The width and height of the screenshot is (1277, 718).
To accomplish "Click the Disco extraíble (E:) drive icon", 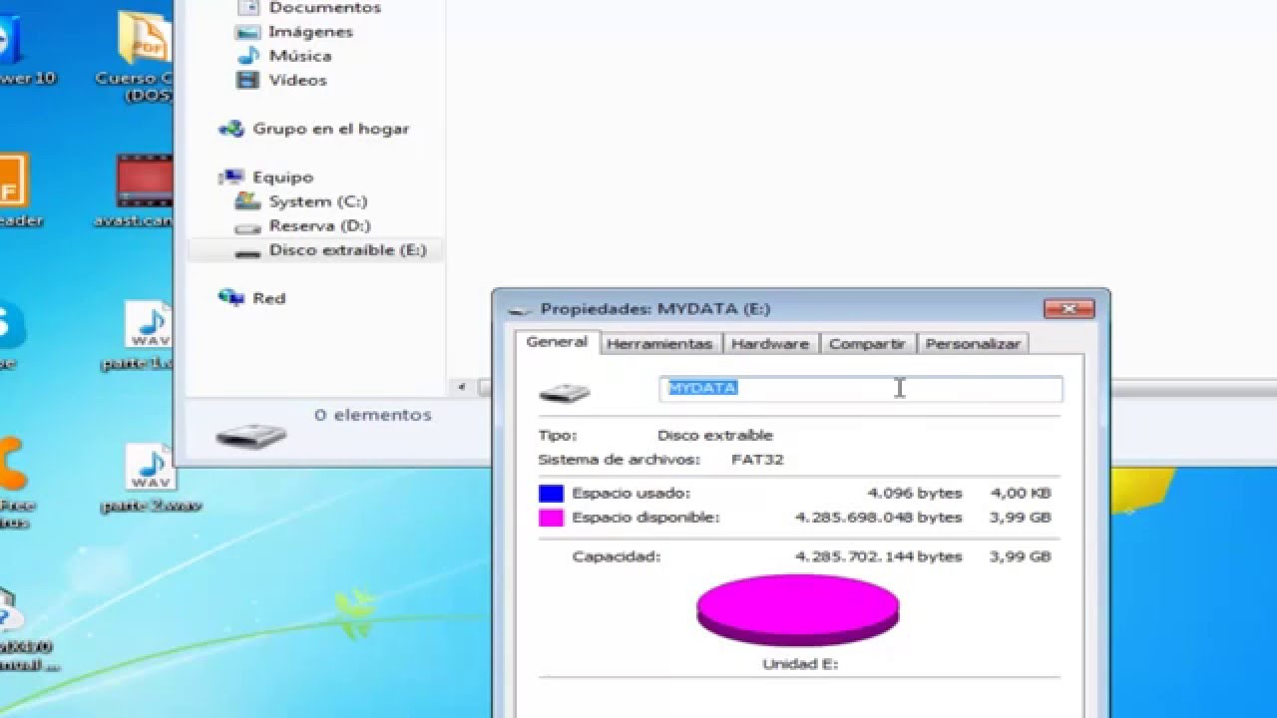I will tap(247, 251).
